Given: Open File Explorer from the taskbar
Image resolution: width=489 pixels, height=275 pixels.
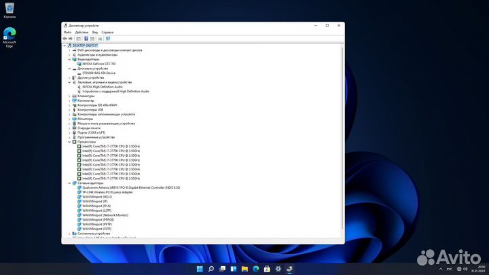Looking at the screenshot, I should click(244, 269).
